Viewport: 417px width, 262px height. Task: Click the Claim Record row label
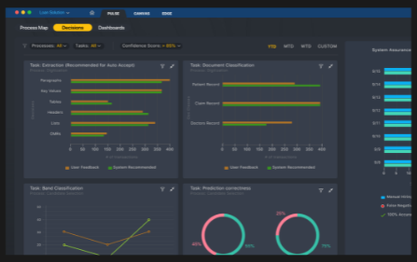[x=207, y=103]
